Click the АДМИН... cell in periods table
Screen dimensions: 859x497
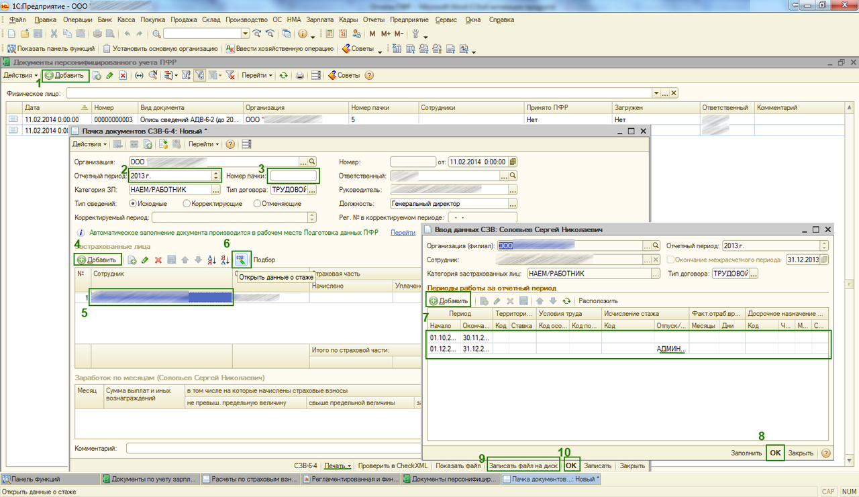tap(672, 349)
